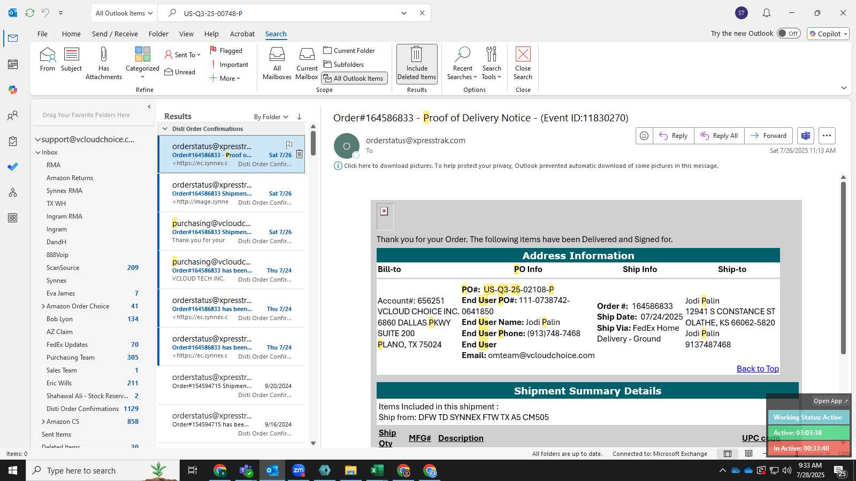Viewport: 856px width, 481px height.
Task: Forward the email
Action: pos(768,136)
